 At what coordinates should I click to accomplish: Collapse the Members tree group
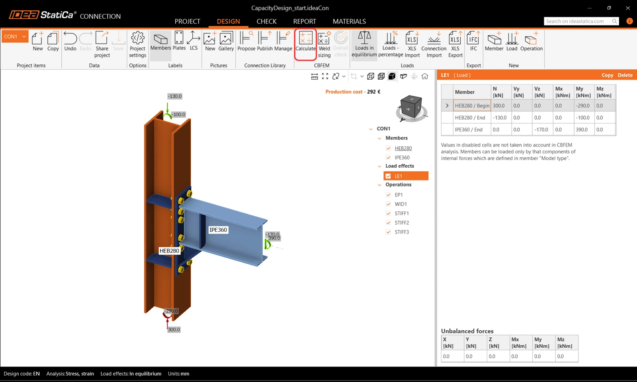coord(379,138)
